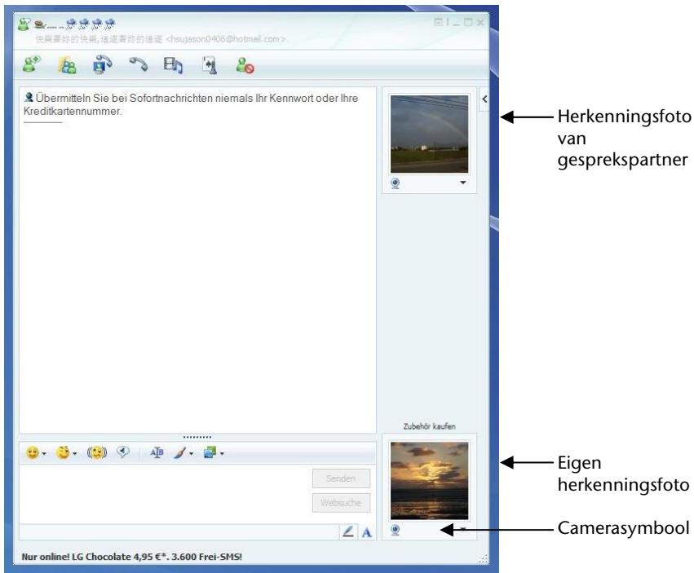Expand the winks dropdown menu

click(74, 453)
